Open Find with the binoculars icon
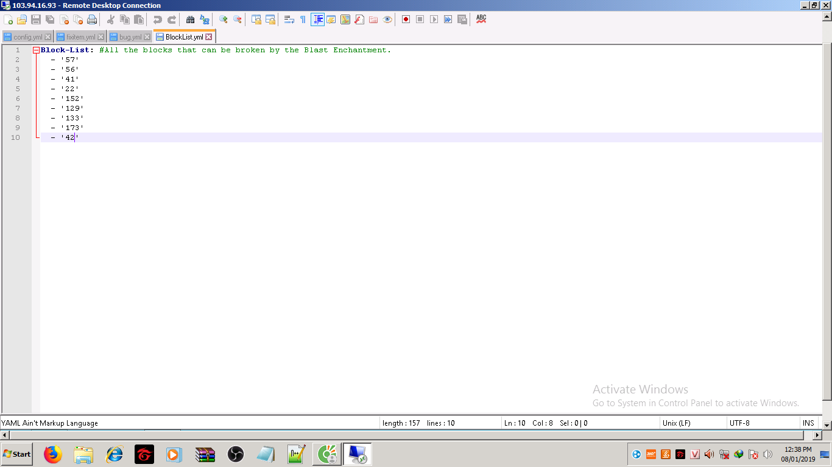This screenshot has height=467, width=832. [x=191, y=19]
